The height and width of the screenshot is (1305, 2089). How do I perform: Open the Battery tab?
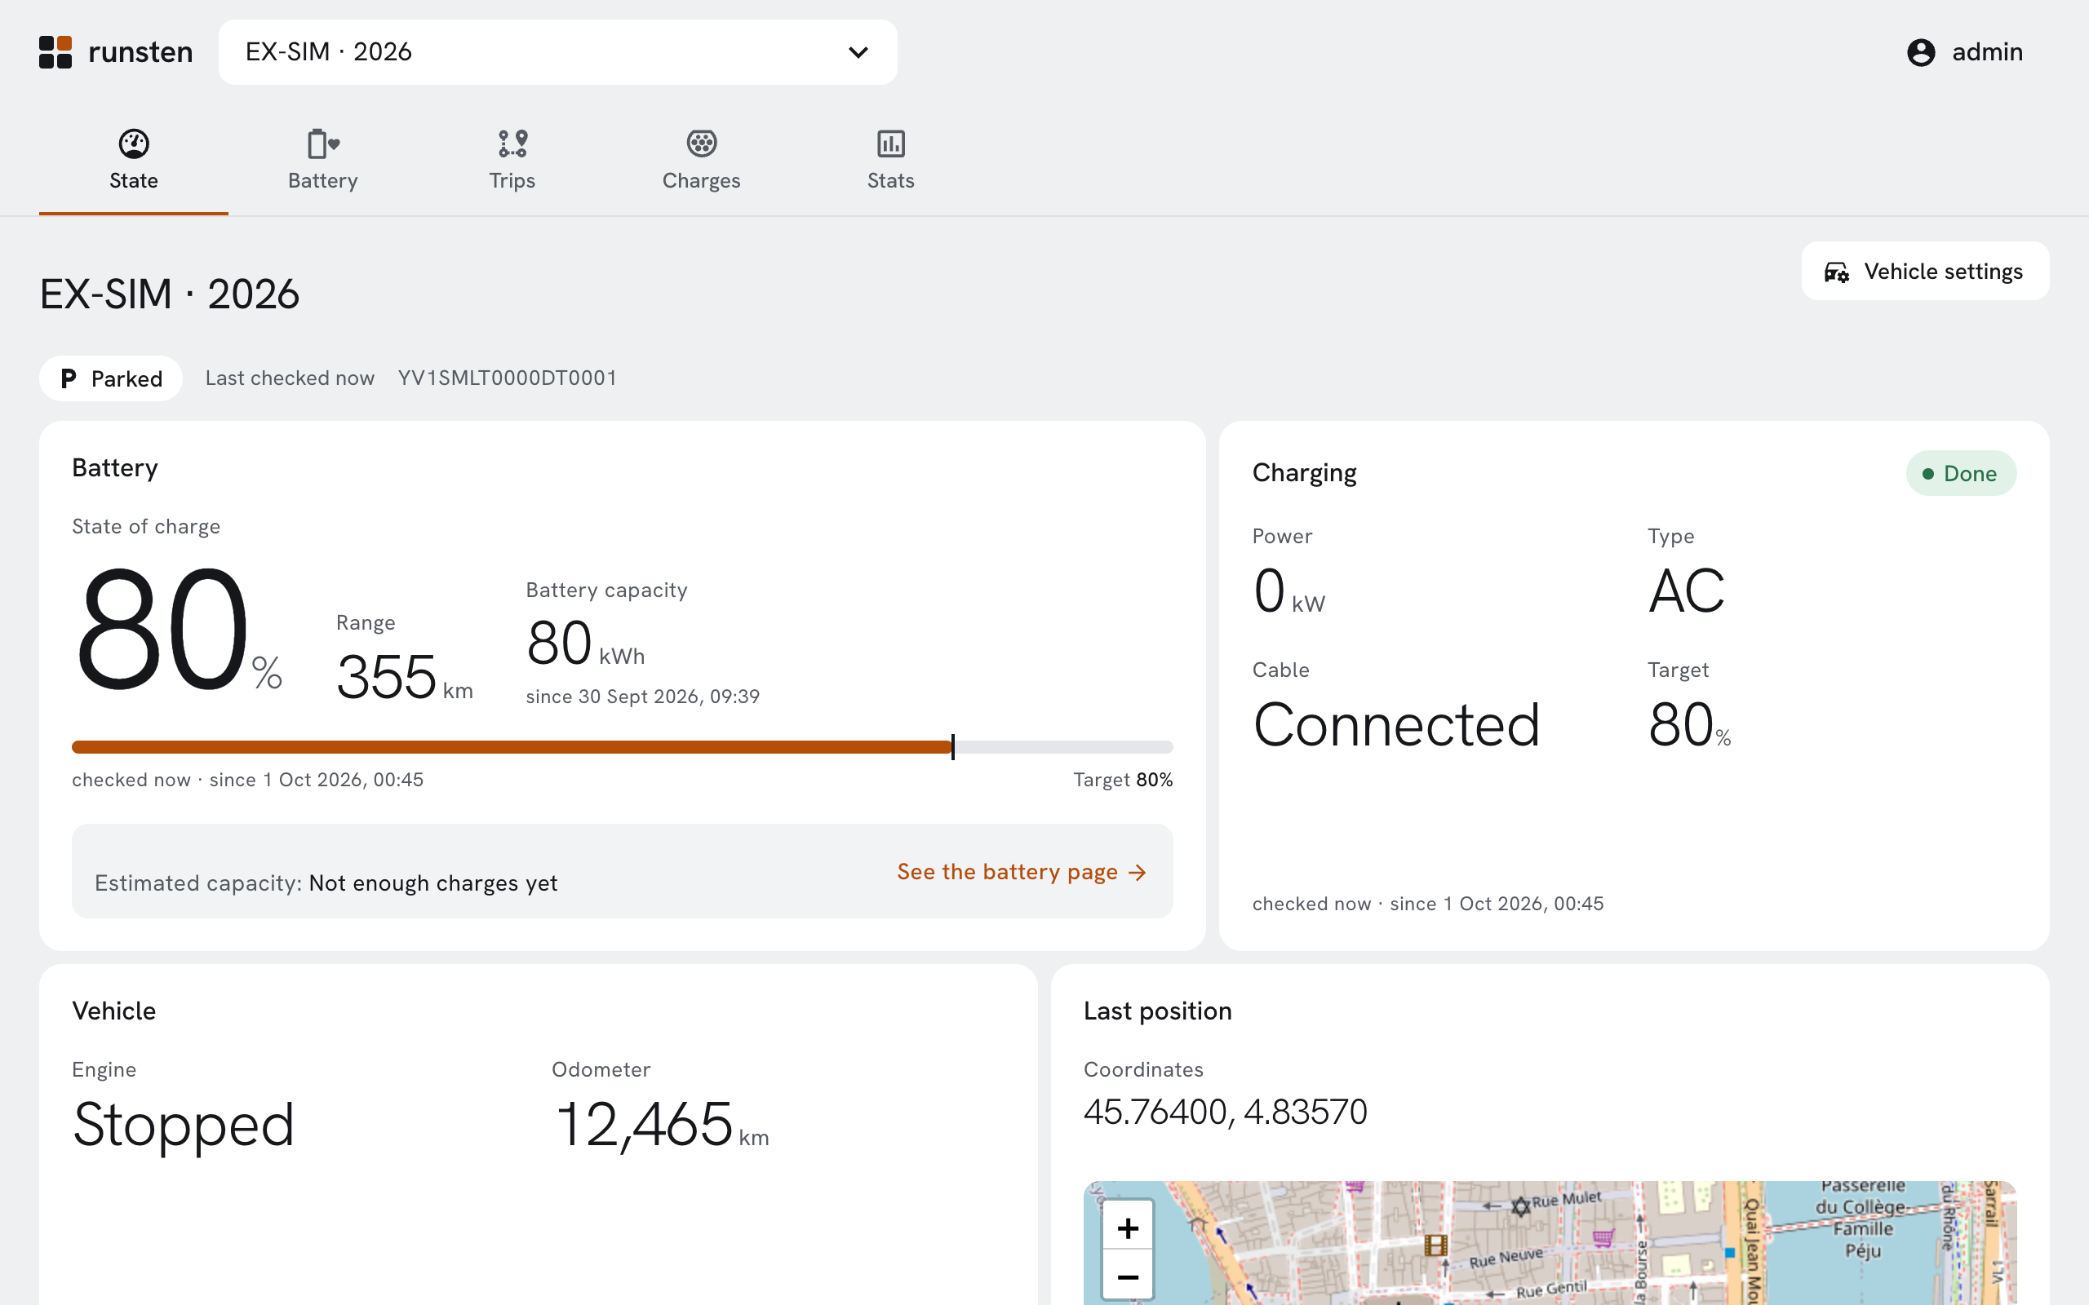pyautogui.click(x=323, y=161)
